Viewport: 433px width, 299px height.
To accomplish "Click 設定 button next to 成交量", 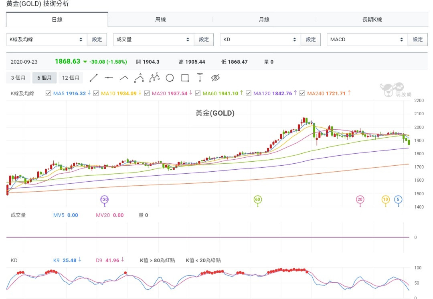I will tap(204, 40).
